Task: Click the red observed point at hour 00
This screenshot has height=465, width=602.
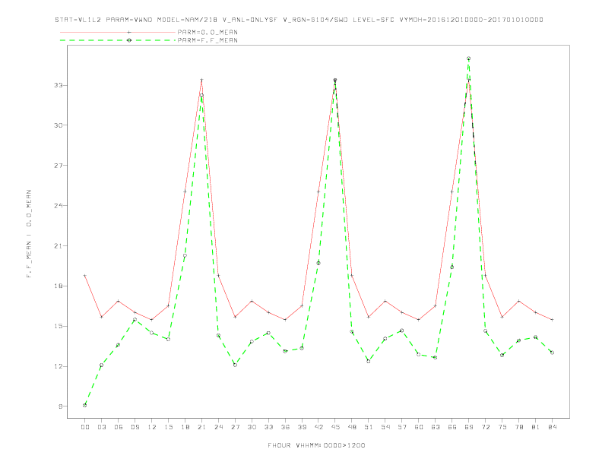Action: coord(85,276)
